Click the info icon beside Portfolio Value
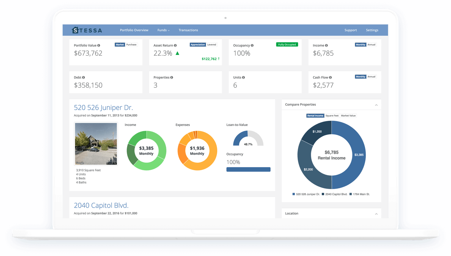 point(99,45)
